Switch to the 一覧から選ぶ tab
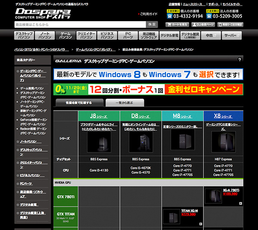This screenshot has width=258, height=230. 125,103
